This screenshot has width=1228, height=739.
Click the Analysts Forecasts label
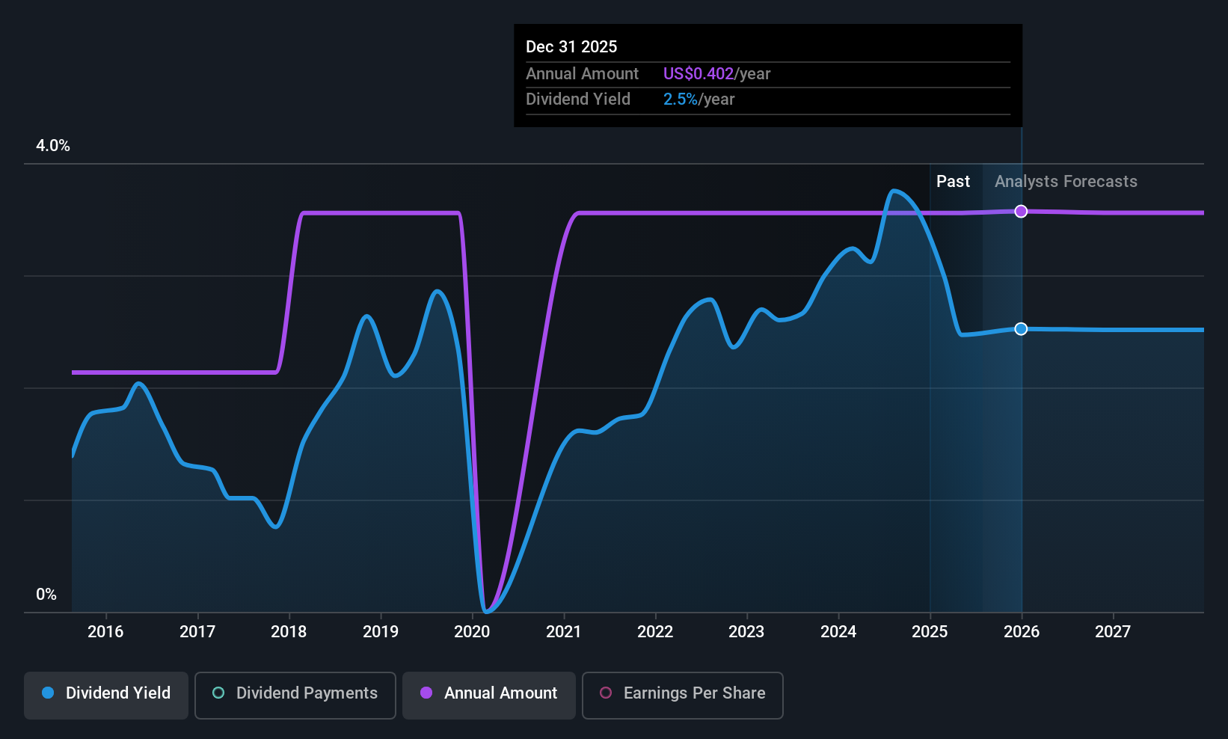pyautogui.click(x=1065, y=182)
